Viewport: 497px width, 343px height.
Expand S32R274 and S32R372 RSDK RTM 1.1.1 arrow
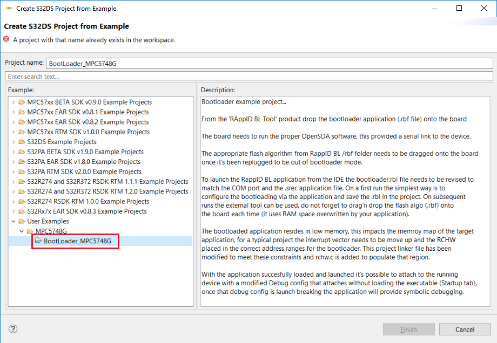[x=14, y=182]
